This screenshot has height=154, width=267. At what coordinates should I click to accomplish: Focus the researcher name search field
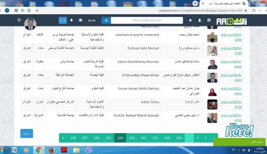(147, 20)
